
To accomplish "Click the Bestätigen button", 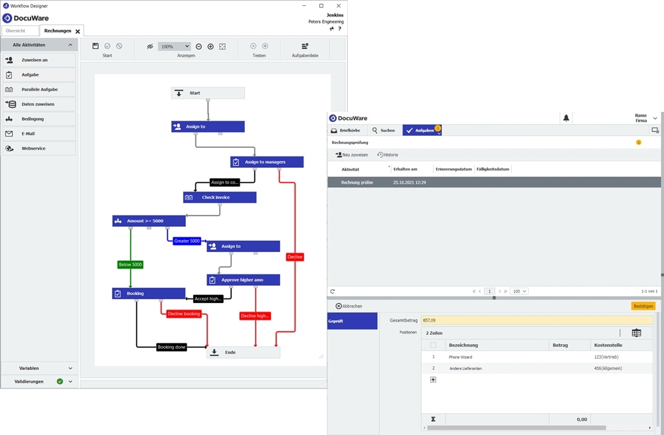I will (643, 306).
